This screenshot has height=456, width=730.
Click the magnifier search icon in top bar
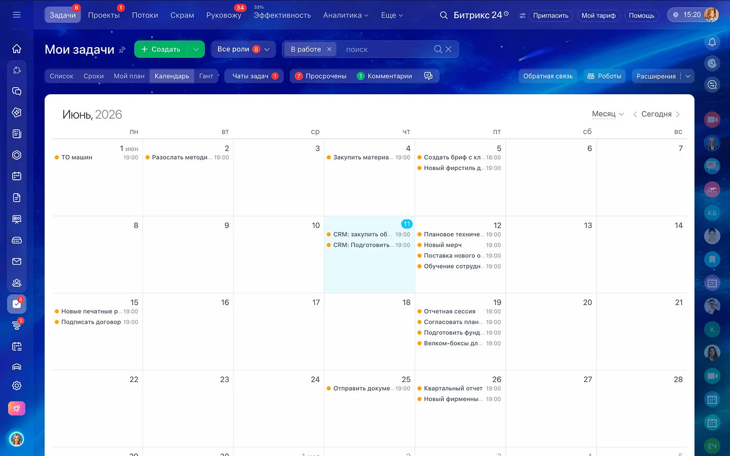tap(444, 15)
